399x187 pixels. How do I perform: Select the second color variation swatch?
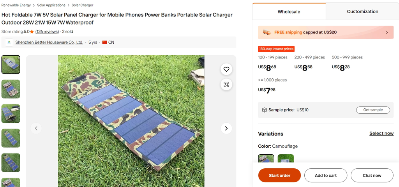tap(286, 159)
